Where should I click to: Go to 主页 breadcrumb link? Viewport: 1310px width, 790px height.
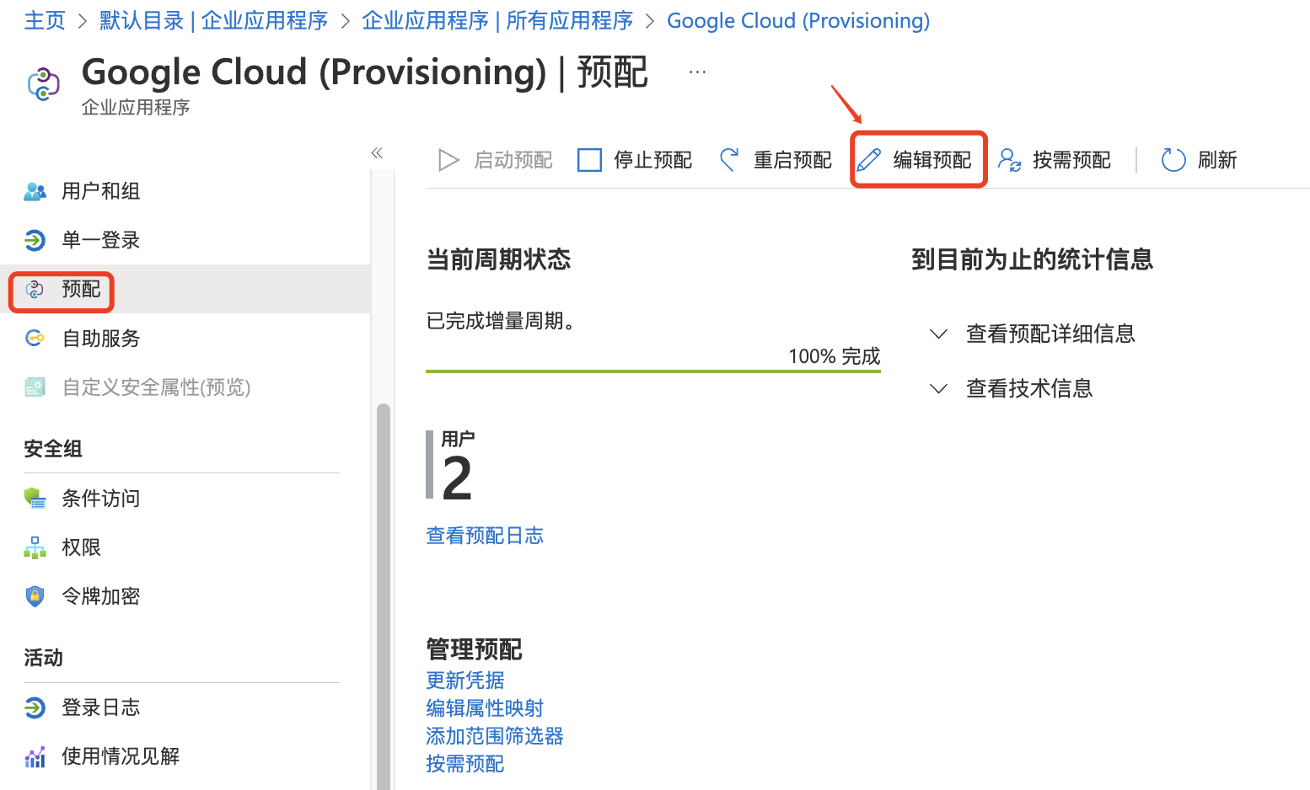click(x=45, y=20)
